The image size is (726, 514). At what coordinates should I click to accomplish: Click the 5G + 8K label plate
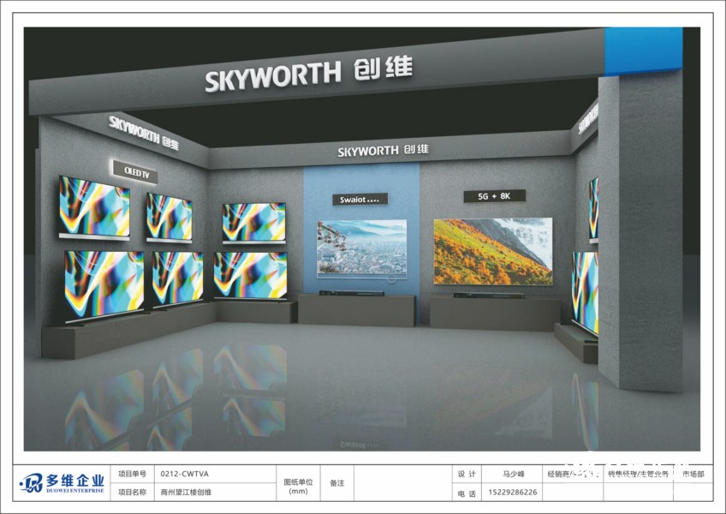click(x=495, y=196)
